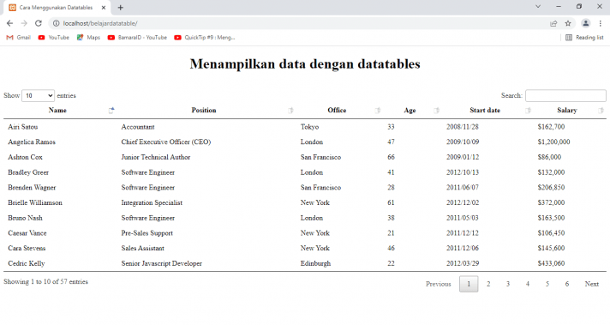Click the Ashton Cox name cell

pyautogui.click(x=26, y=157)
